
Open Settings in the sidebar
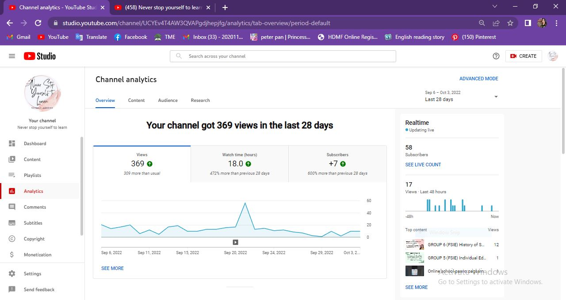40,274
